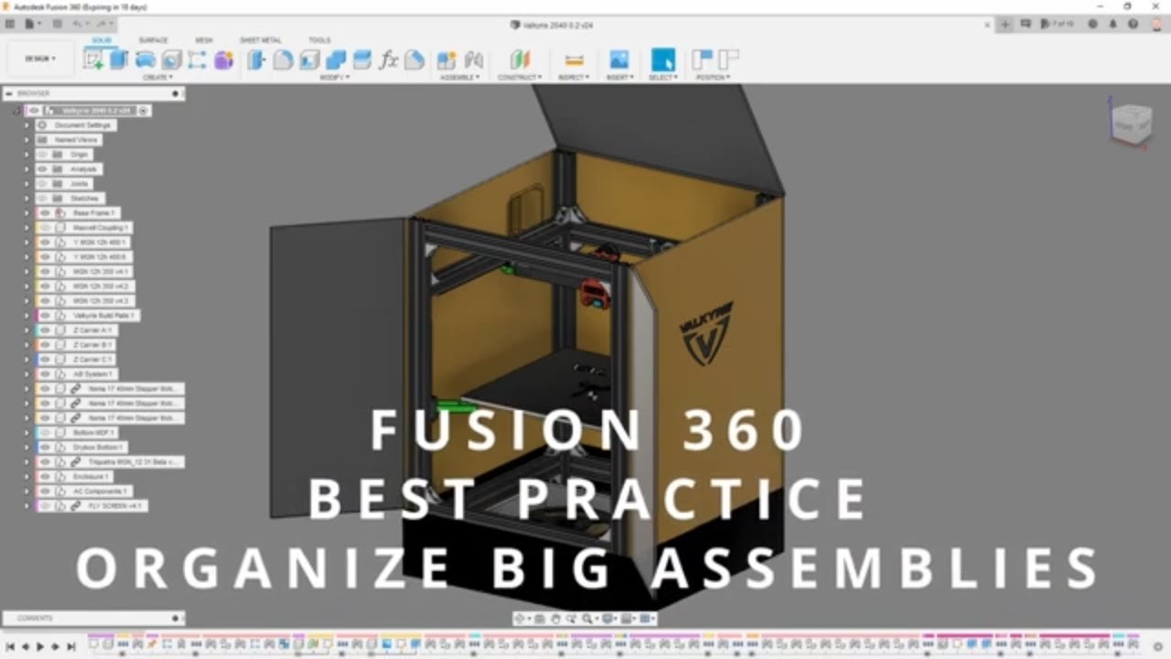Screen dimensions: 1171x659
Task: Open a new design tab with plus button
Action: [1005, 25]
